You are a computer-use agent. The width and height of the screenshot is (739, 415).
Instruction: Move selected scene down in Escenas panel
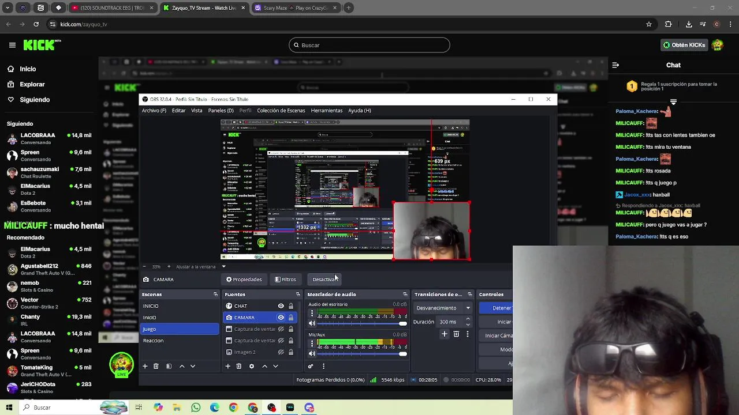(x=193, y=366)
